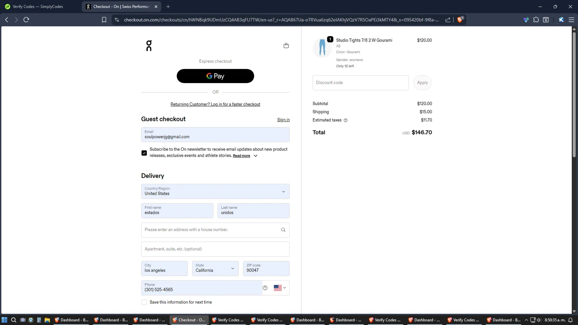Open the Brave Shields lion icon
The height and width of the screenshot is (325, 578).
click(x=460, y=19)
